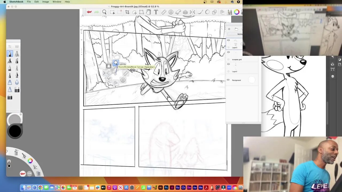Screen dimensions: 342x192
Task: Select the pencil brush in brush palette
Action: 10,54
